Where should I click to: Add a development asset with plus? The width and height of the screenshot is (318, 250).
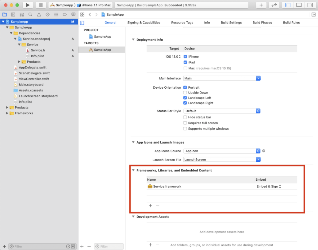click(x=150, y=245)
